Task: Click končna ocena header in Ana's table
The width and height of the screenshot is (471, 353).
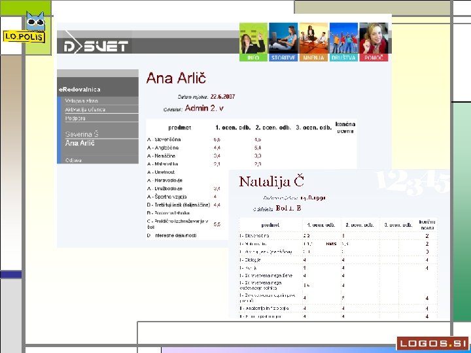Action: coord(345,127)
